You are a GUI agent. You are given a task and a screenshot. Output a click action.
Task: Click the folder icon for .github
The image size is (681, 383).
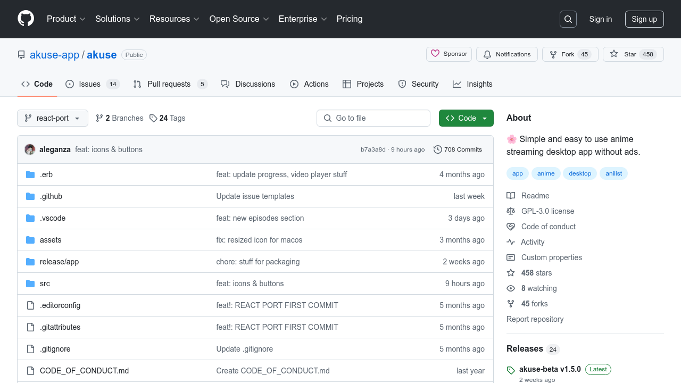pyautogui.click(x=30, y=196)
